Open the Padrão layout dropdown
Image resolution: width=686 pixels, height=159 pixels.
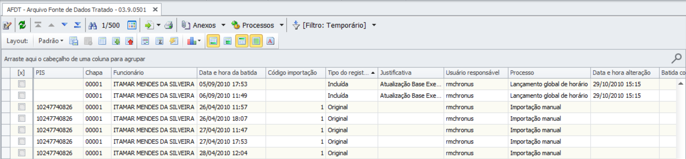click(x=51, y=41)
